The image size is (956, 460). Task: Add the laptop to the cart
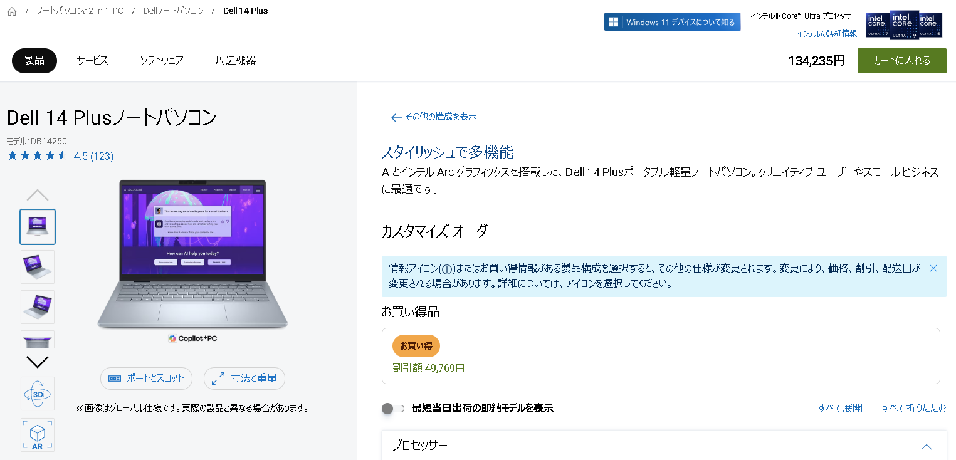coord(901,60)
